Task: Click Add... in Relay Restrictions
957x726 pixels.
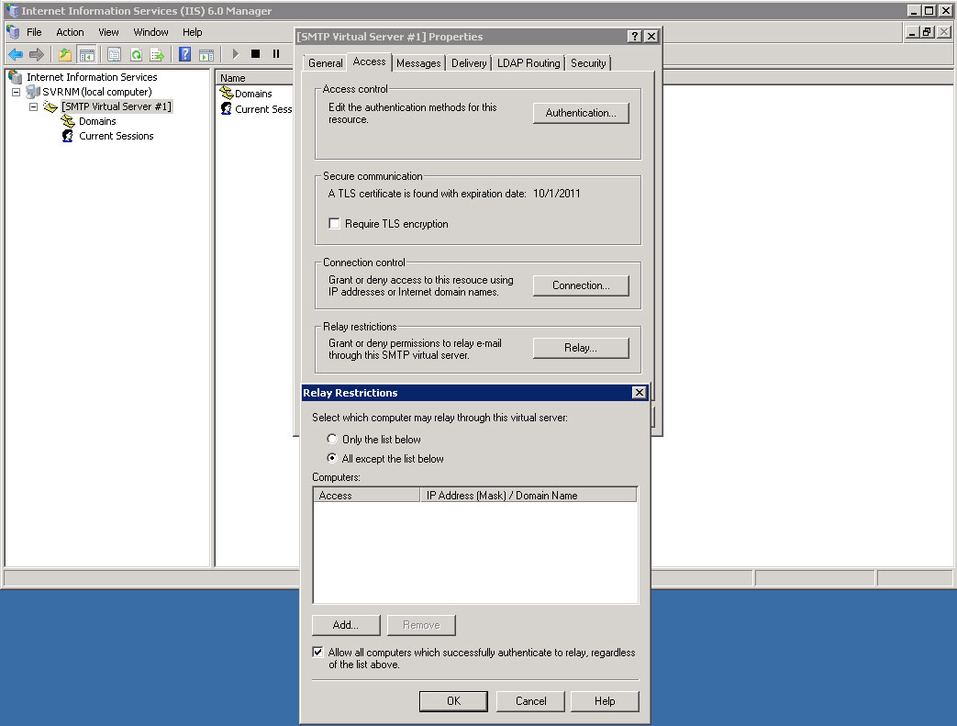Action: click(345, 625)
